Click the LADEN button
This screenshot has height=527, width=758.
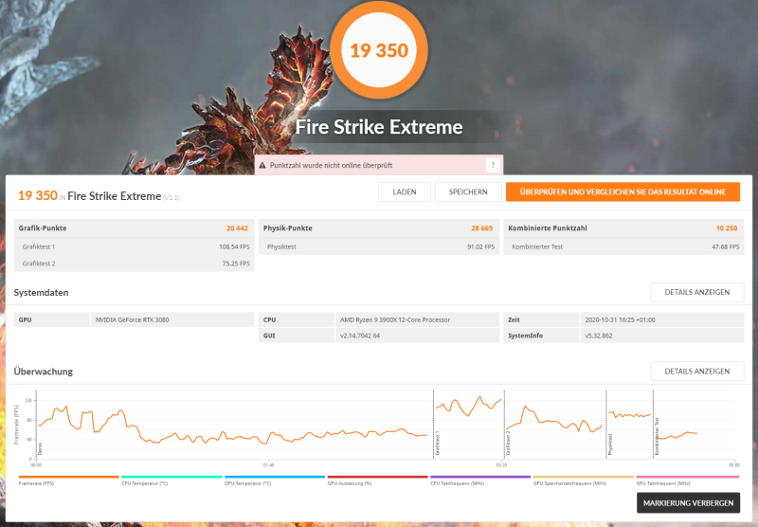coord(405,192)
